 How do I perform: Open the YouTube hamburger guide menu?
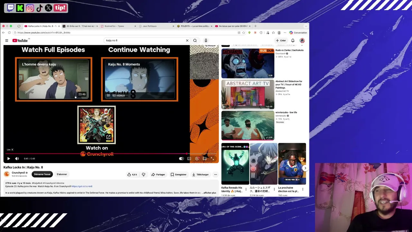tap(6, 41)
